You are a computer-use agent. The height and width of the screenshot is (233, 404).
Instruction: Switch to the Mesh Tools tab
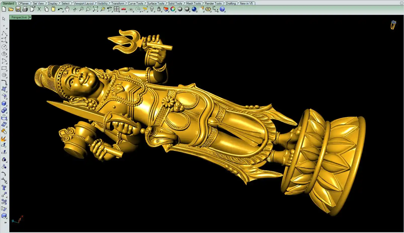[x=193, y=4]
